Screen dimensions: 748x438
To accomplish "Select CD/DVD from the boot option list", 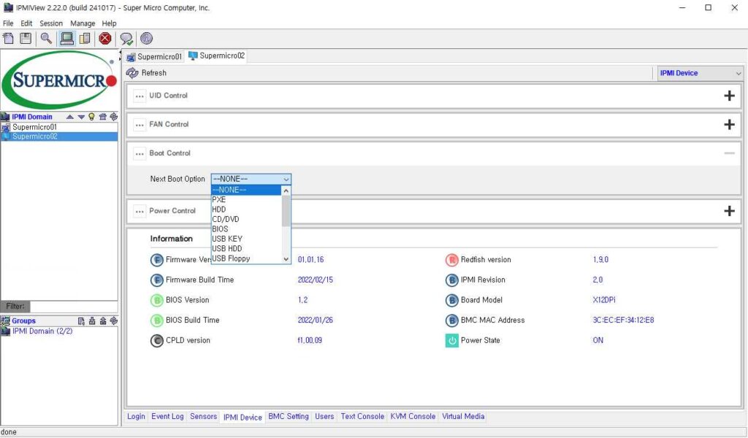I will pyautogui.click(x=246, y=219).
